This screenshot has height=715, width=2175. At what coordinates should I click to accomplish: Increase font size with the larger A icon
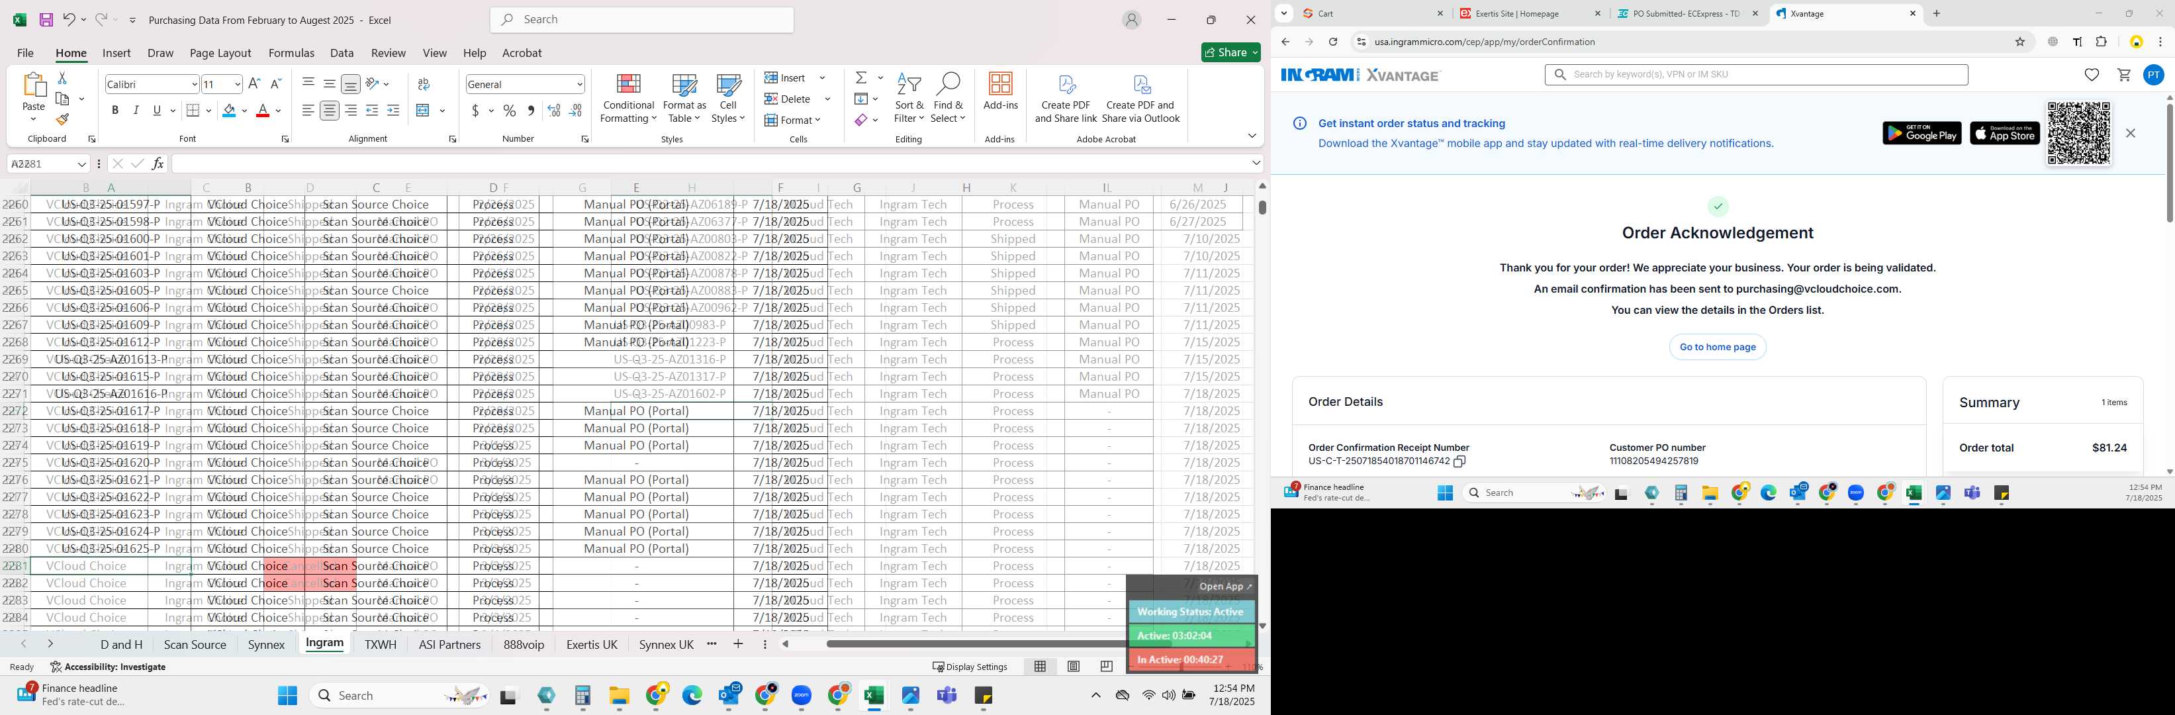pyautogui.click(x=254, y=83)
